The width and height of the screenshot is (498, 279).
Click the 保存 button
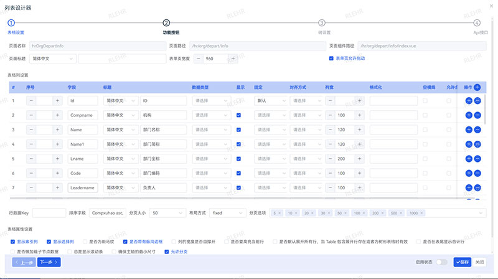[x=462, y=262]
